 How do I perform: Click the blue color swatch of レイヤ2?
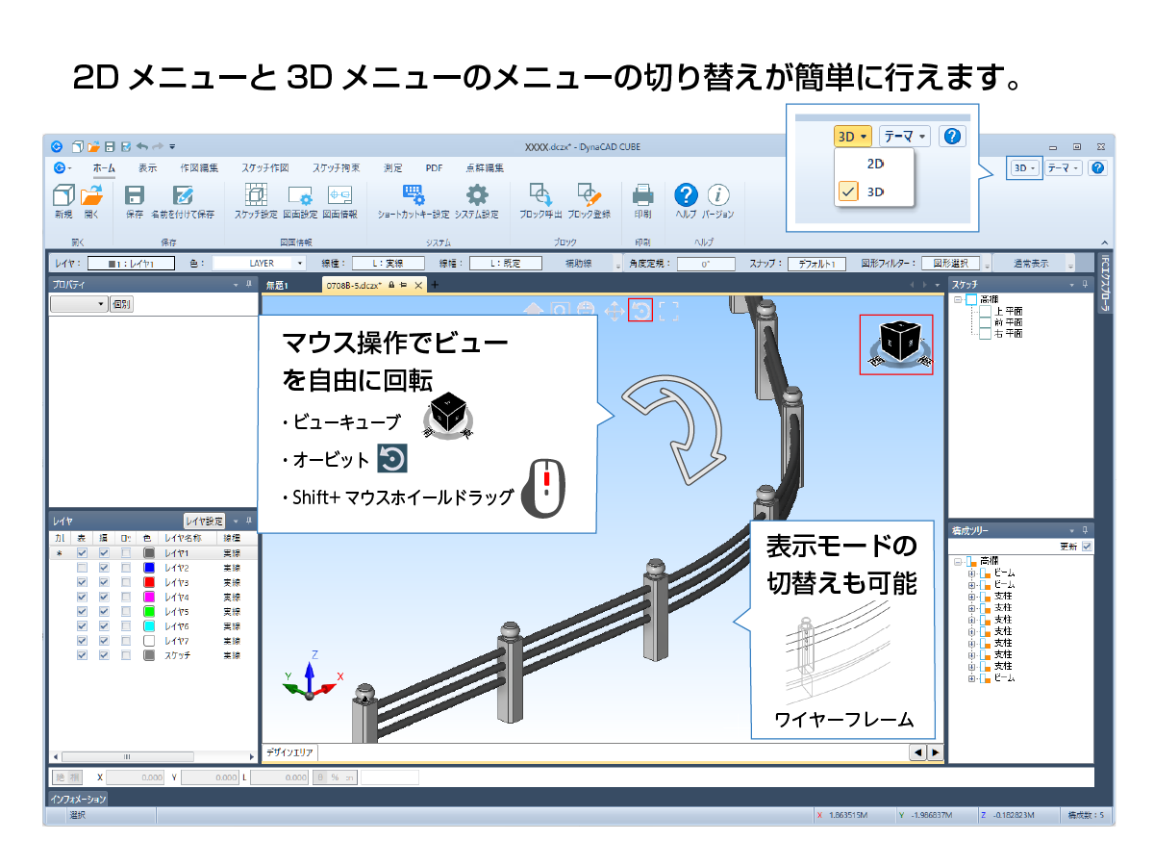149,568
